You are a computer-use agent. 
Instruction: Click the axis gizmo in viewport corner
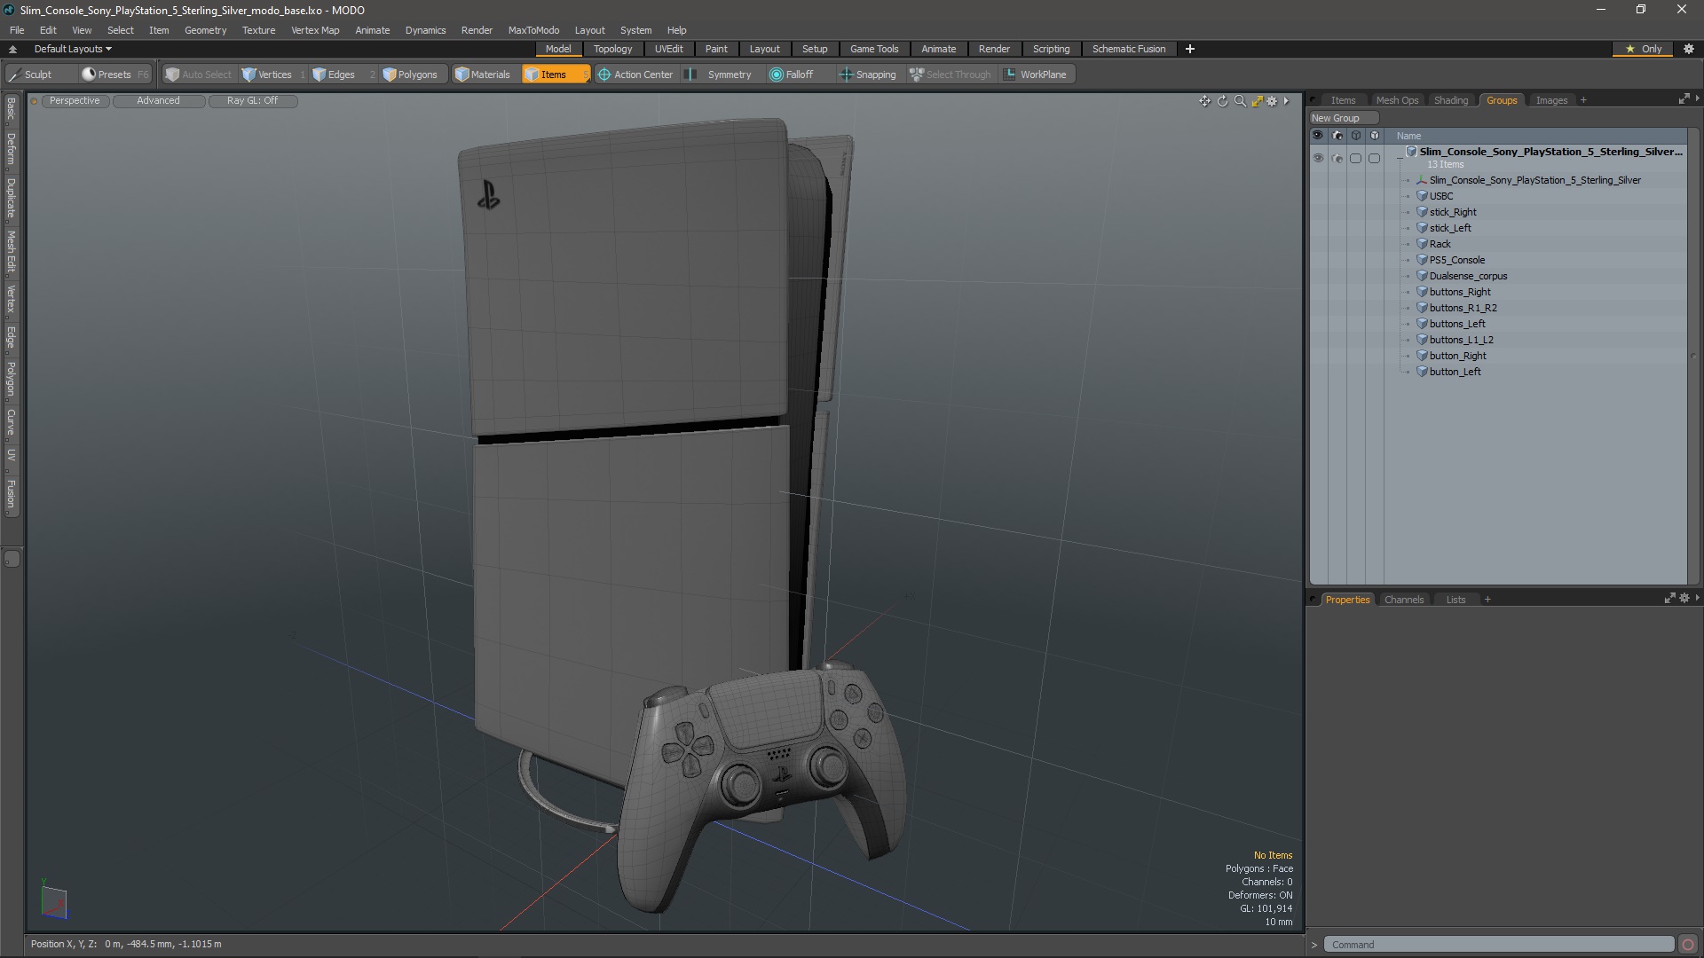pyautogui.click(x=54, y=901)
